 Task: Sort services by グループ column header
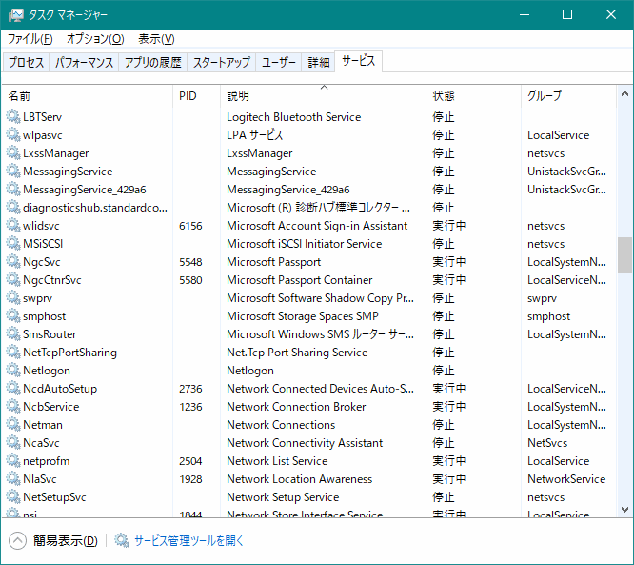[x=568, y=96]
